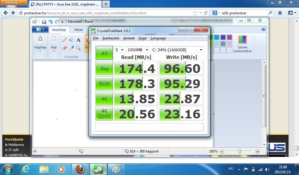Click the Firefox Home icon

point(280,13)
